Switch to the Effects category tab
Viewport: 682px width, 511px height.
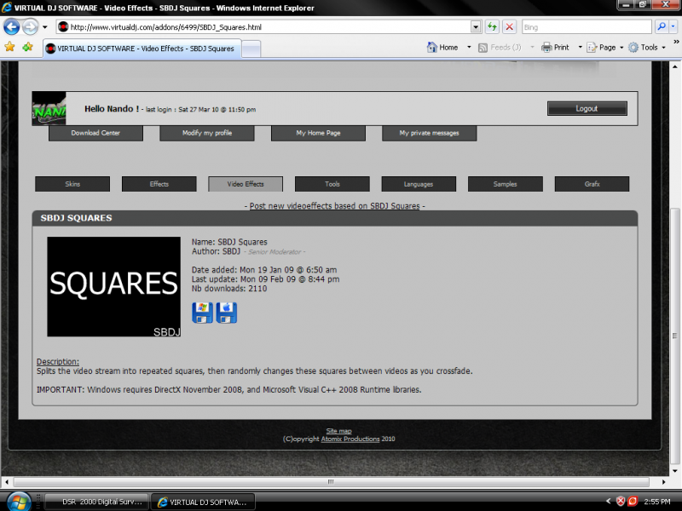(x=159, y=184)
